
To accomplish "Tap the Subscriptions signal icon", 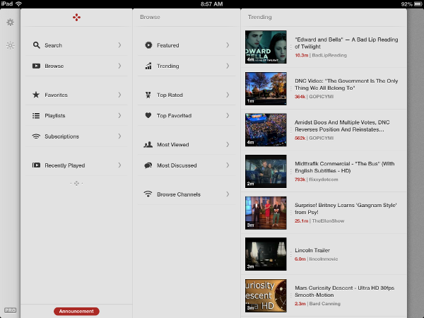I will coord(36,136).
